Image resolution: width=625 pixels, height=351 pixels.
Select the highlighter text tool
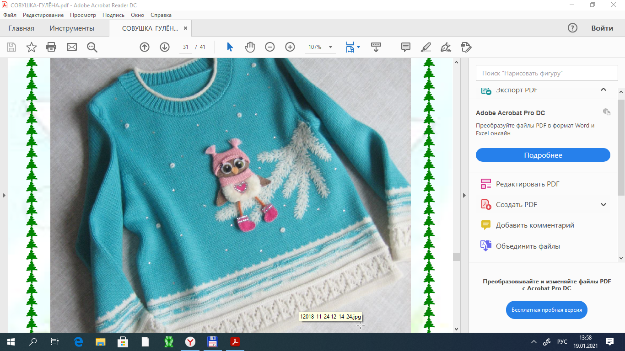tap(426, 47)
